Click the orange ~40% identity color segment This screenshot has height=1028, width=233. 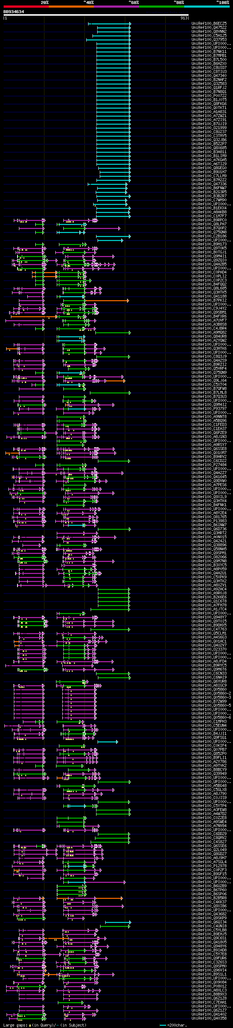coord(71,7)
